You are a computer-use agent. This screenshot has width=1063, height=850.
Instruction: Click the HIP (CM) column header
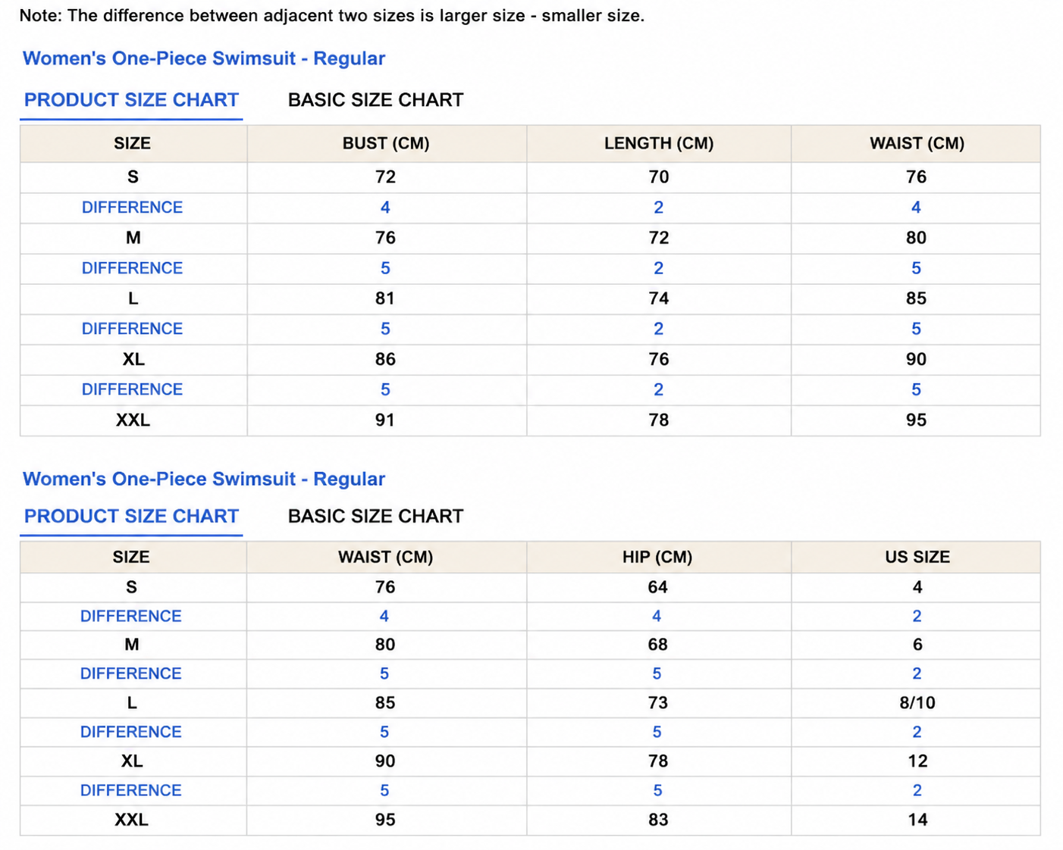(657, 557)
